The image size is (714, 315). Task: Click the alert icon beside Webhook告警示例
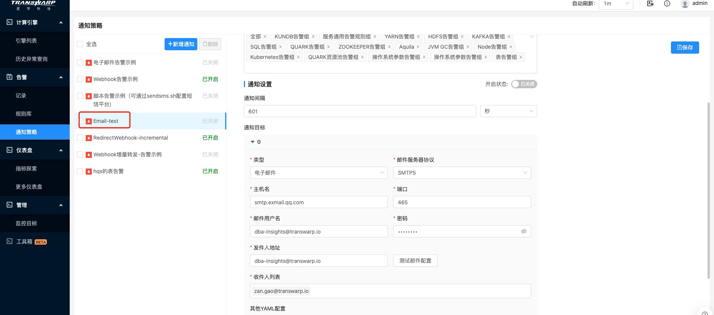89,80
